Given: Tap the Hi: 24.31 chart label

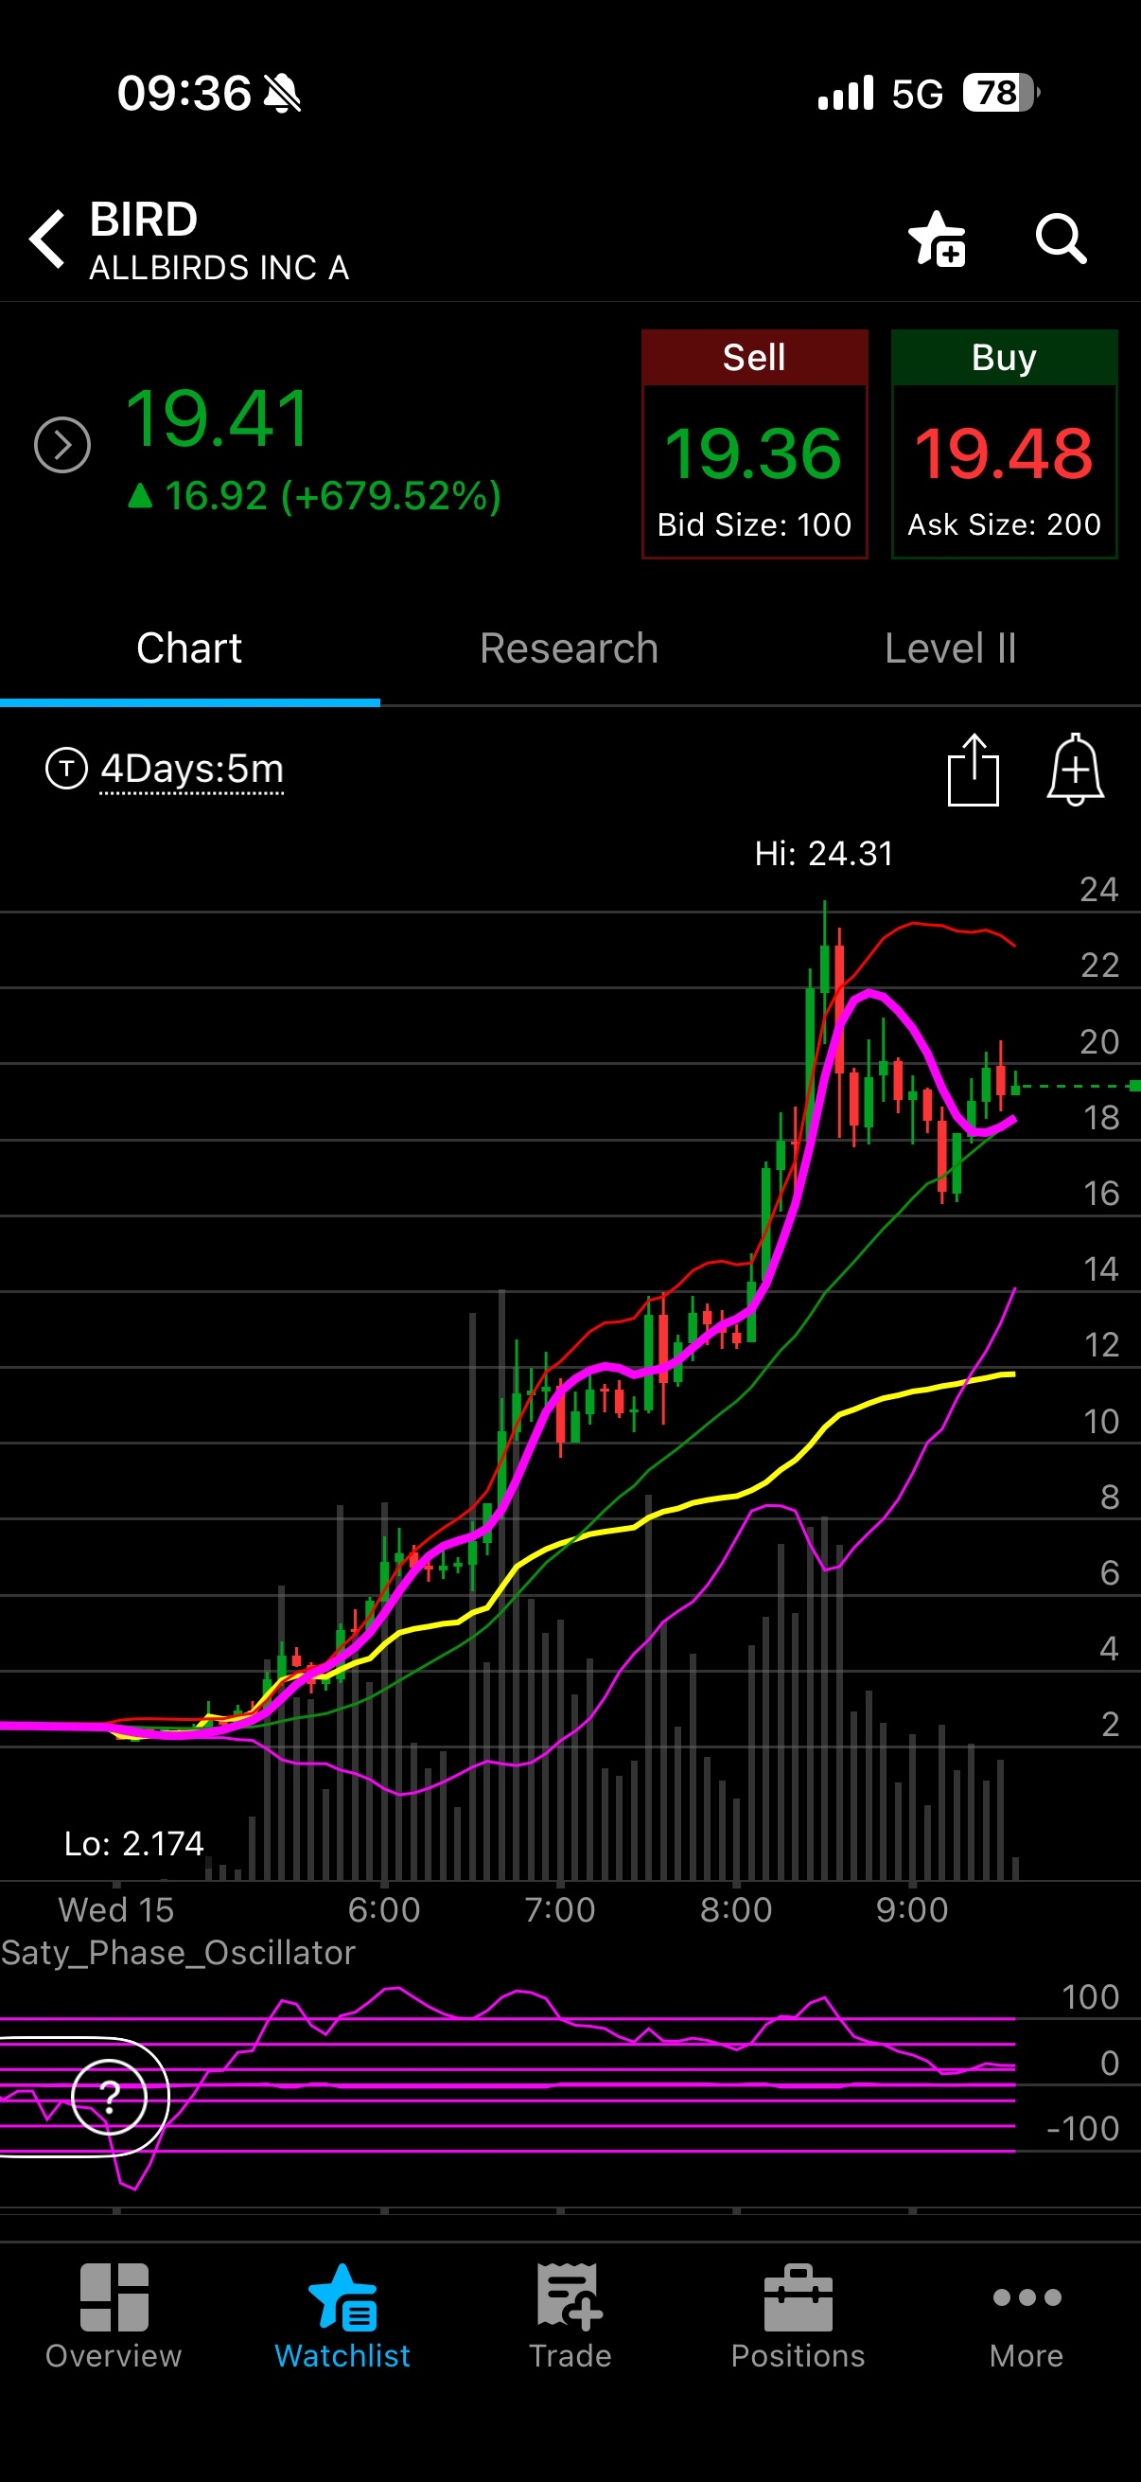Looking at the screenshot, I should pos(824,854).
